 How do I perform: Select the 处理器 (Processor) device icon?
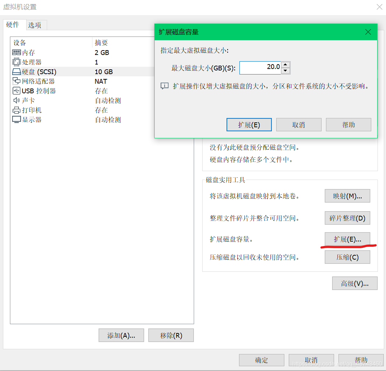click(16, 62)
